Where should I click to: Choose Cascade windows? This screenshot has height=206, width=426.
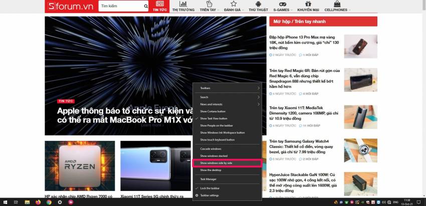[x=227, y=149]
